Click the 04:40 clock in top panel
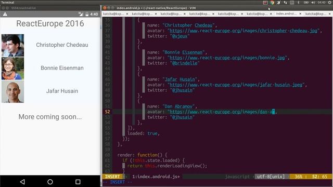 322,3
